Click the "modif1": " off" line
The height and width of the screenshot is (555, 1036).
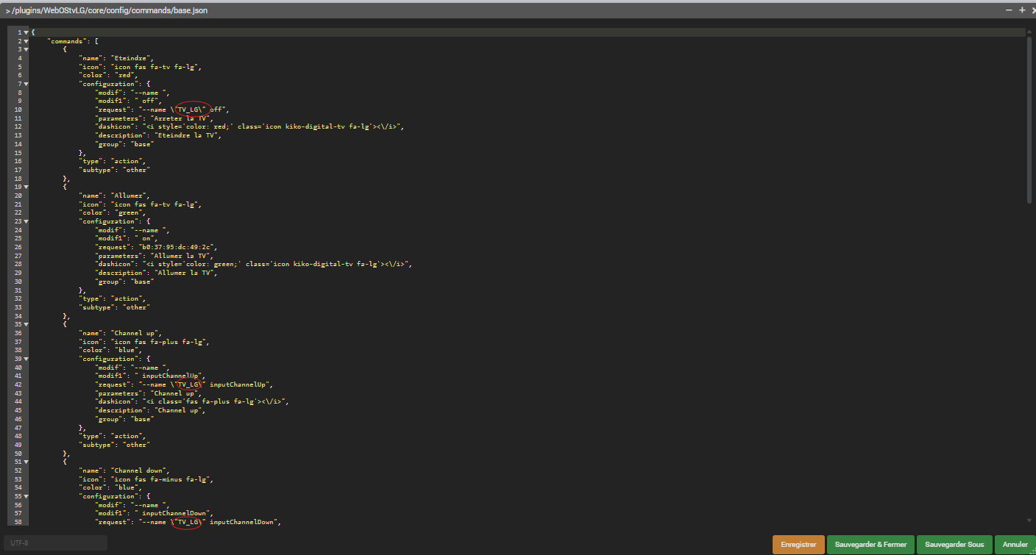tap(129, 101)
